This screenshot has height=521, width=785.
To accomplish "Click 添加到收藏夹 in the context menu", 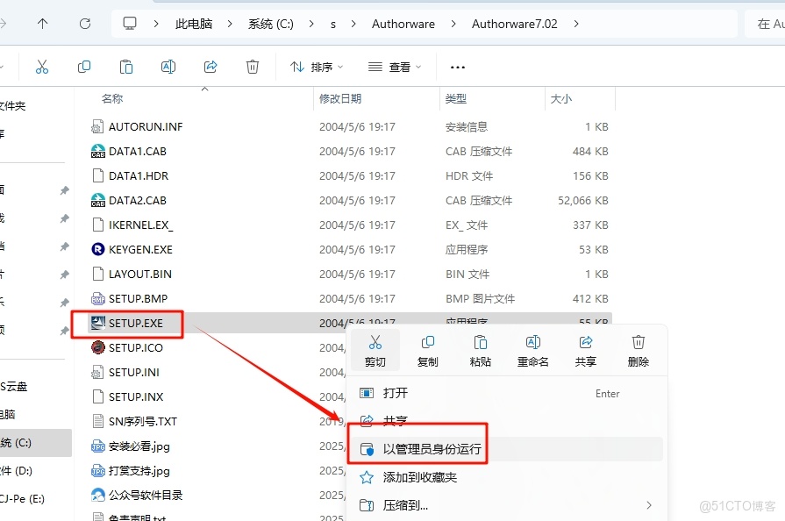I will pos(421,476).
